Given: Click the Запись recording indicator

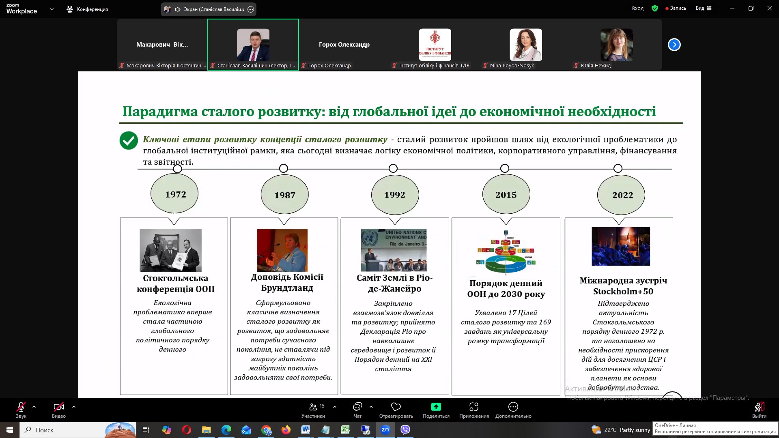Looking at the screenshot, I should [676, 8].
